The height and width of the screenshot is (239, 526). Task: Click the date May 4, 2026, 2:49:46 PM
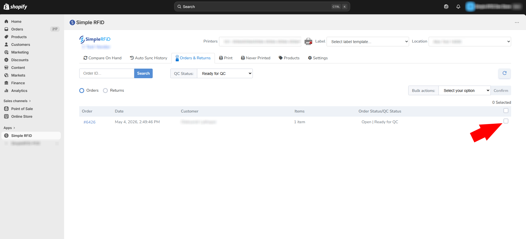(x=137, y=122)
